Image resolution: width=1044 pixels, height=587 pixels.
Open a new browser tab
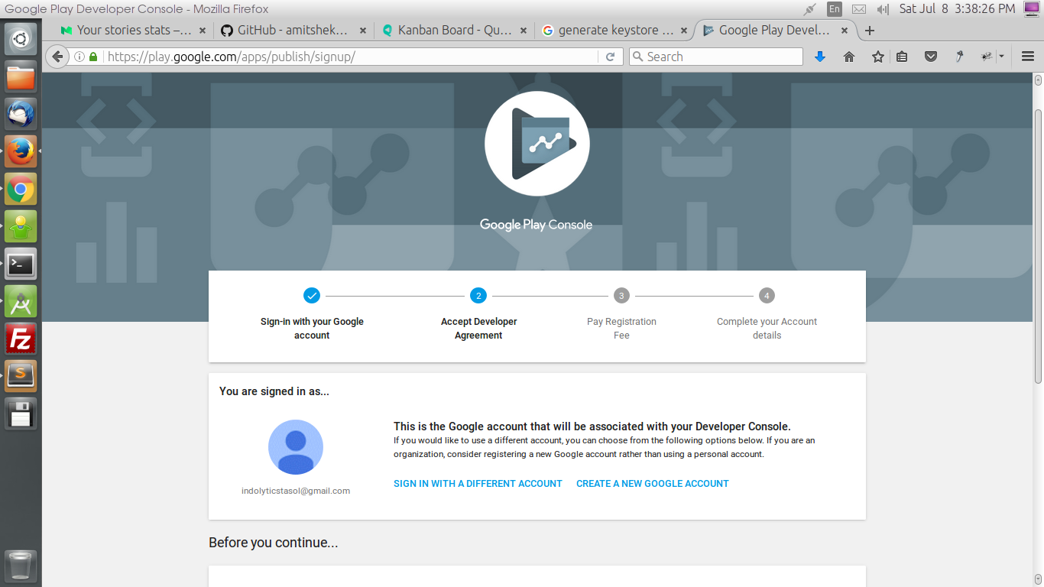point(869,31)
